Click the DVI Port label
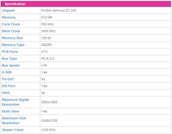The image size is (172, 134). [x=8, y=86]
